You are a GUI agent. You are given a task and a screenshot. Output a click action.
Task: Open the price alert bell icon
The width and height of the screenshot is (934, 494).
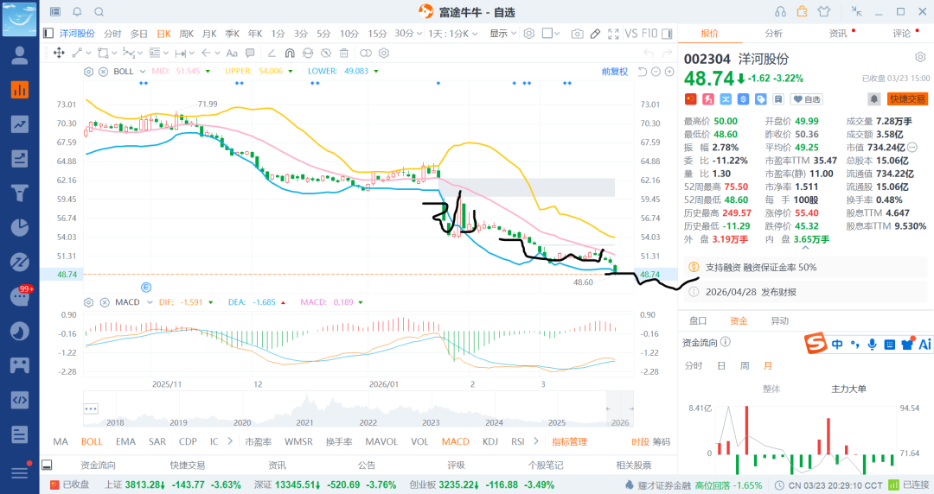874,99
